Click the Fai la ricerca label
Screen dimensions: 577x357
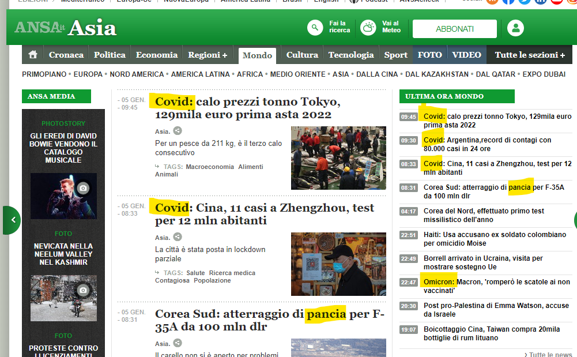[x=340, y=27]
